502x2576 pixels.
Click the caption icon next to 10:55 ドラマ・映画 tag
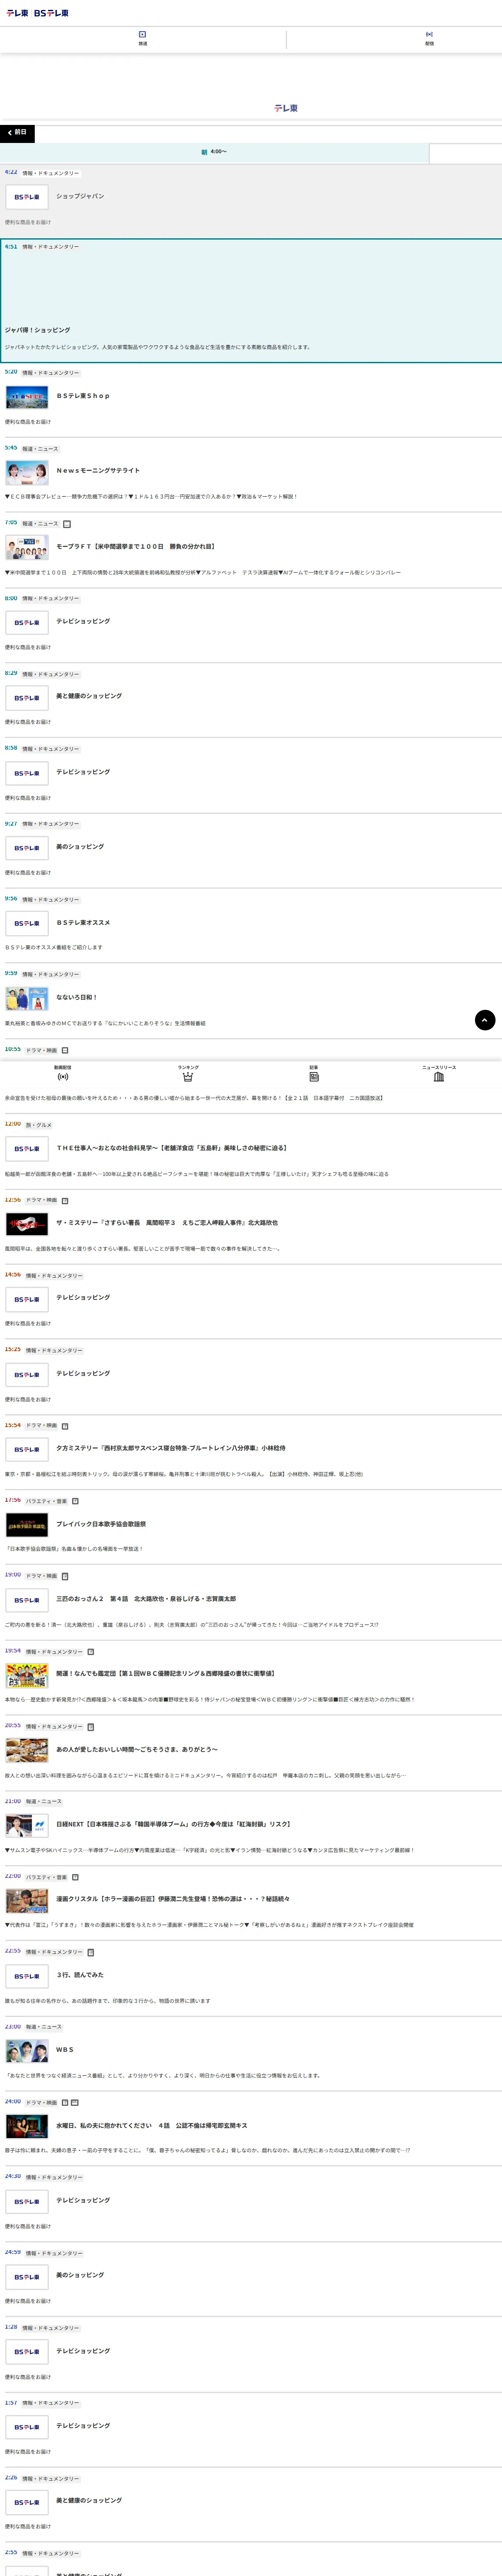pyautogui.click(x=65, y=1050)
